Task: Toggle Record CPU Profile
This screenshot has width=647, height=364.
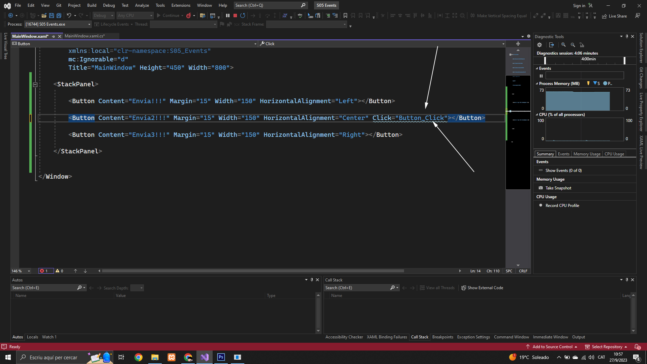Action: (x=562, y=206)
